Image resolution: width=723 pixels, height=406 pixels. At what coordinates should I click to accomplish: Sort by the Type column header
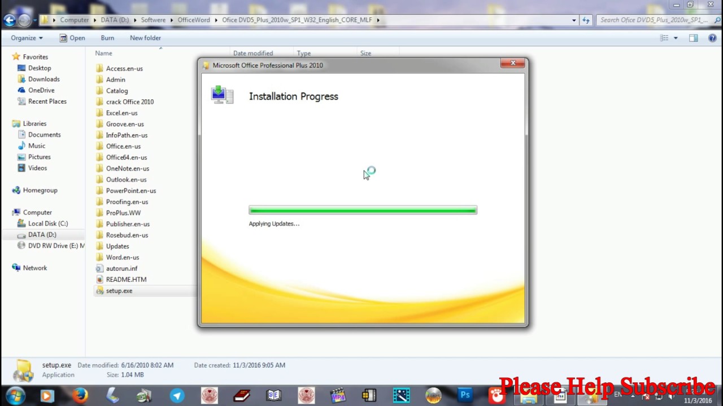tap(304, 54)
